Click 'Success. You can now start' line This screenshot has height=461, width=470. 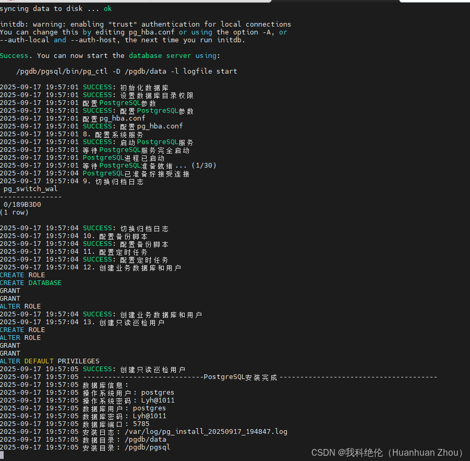110,56
